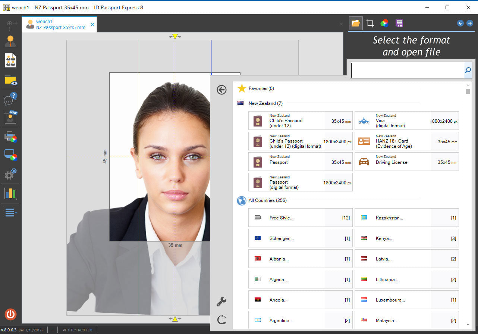Viewport: 478px width, 334px height.
Task: Expand the Albania formats
Action: click(x=301, y=259)
